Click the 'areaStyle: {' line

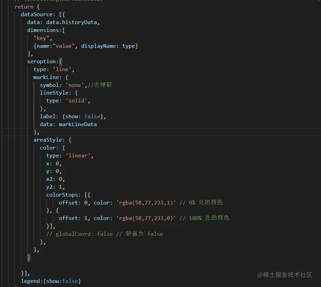click(53, 140)
